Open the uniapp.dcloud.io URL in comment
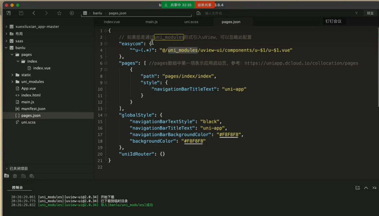 (301, 63)
